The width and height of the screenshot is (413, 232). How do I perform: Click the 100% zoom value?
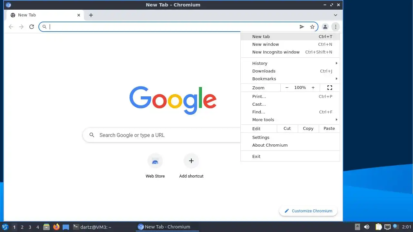(300, 88)
